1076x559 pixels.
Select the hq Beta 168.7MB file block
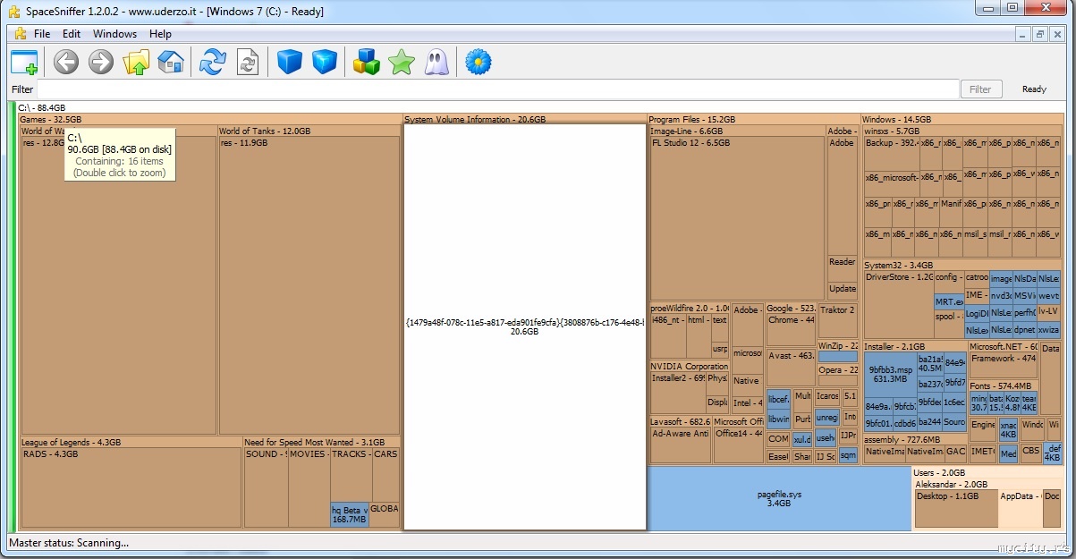click(350, 514)
